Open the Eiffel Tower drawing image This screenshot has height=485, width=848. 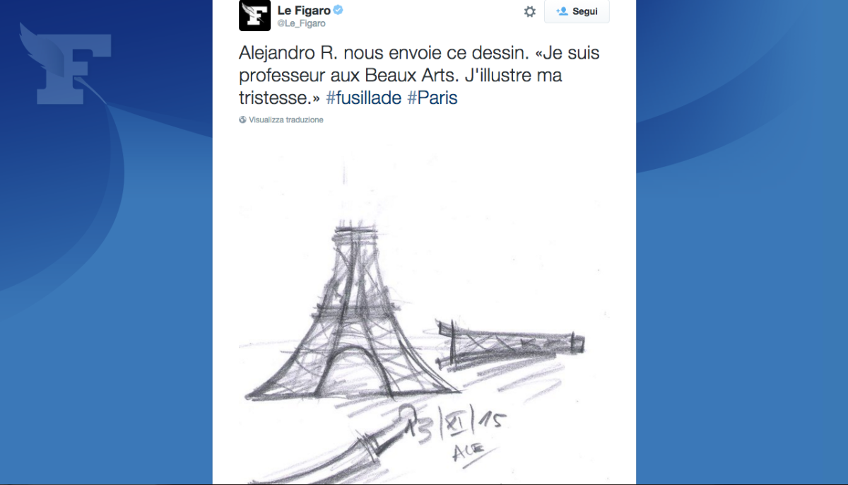click(x=424, y=308)
